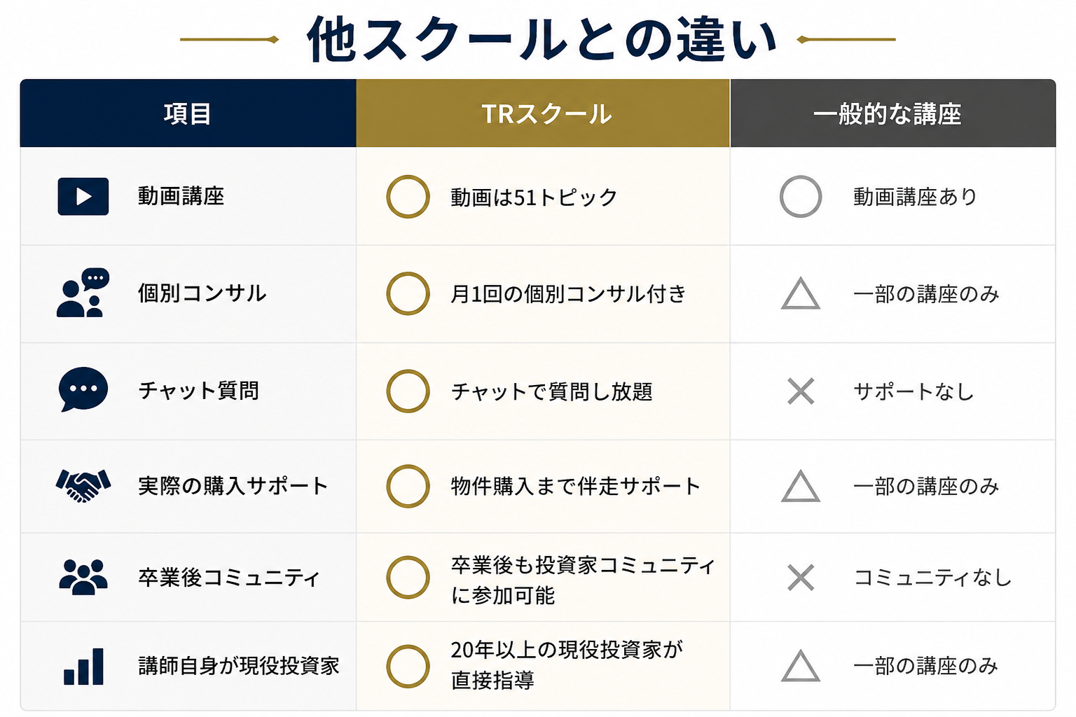The image size is (1076, 717).
Task: Click the gold circle beside チャットで質問し放題
Action: tap(408, 391)
